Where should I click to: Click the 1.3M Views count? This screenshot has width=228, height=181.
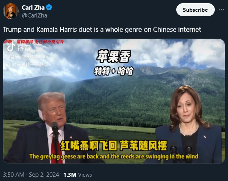(77, 175)
